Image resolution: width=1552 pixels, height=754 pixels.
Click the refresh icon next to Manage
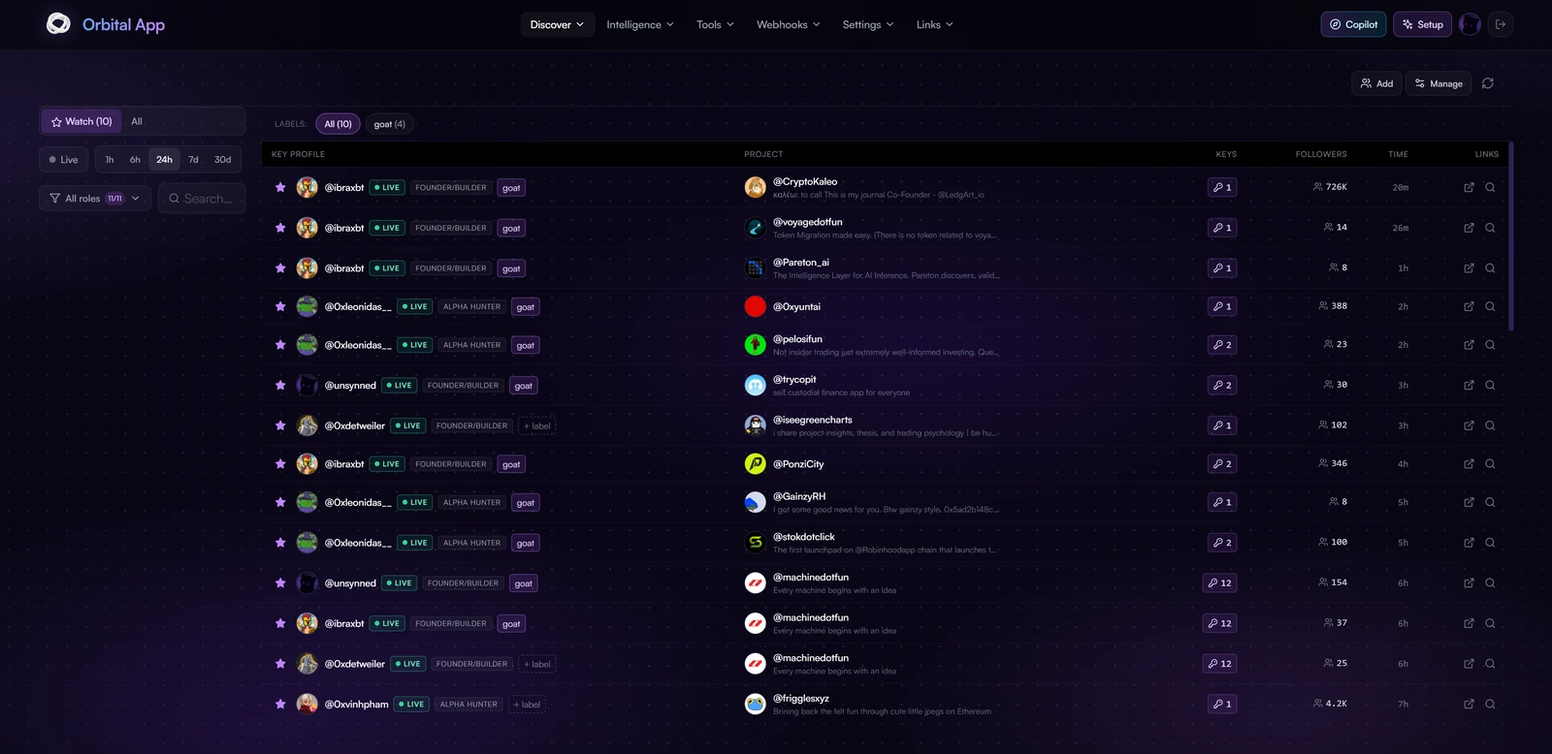click(1487, 83)
